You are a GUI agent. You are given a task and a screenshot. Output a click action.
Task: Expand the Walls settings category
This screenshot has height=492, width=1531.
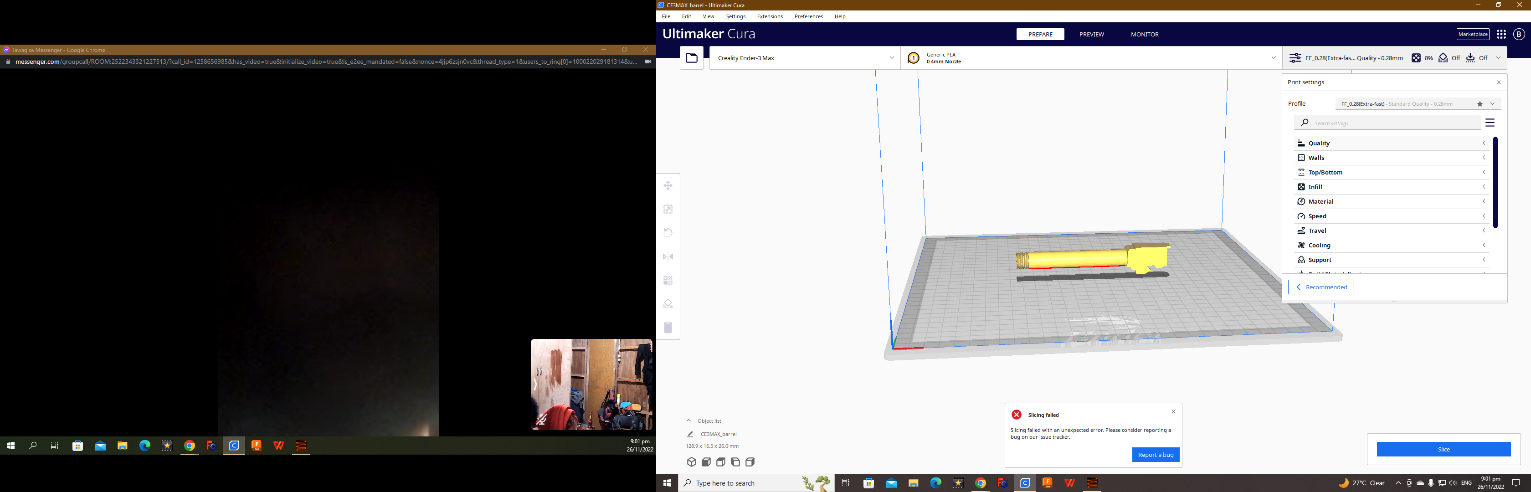tap(1391, 158)
